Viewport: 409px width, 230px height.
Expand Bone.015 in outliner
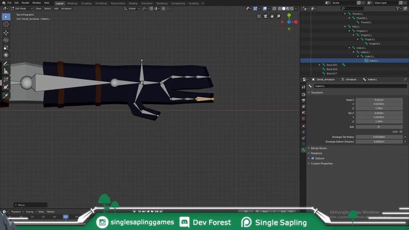point(320,65)
